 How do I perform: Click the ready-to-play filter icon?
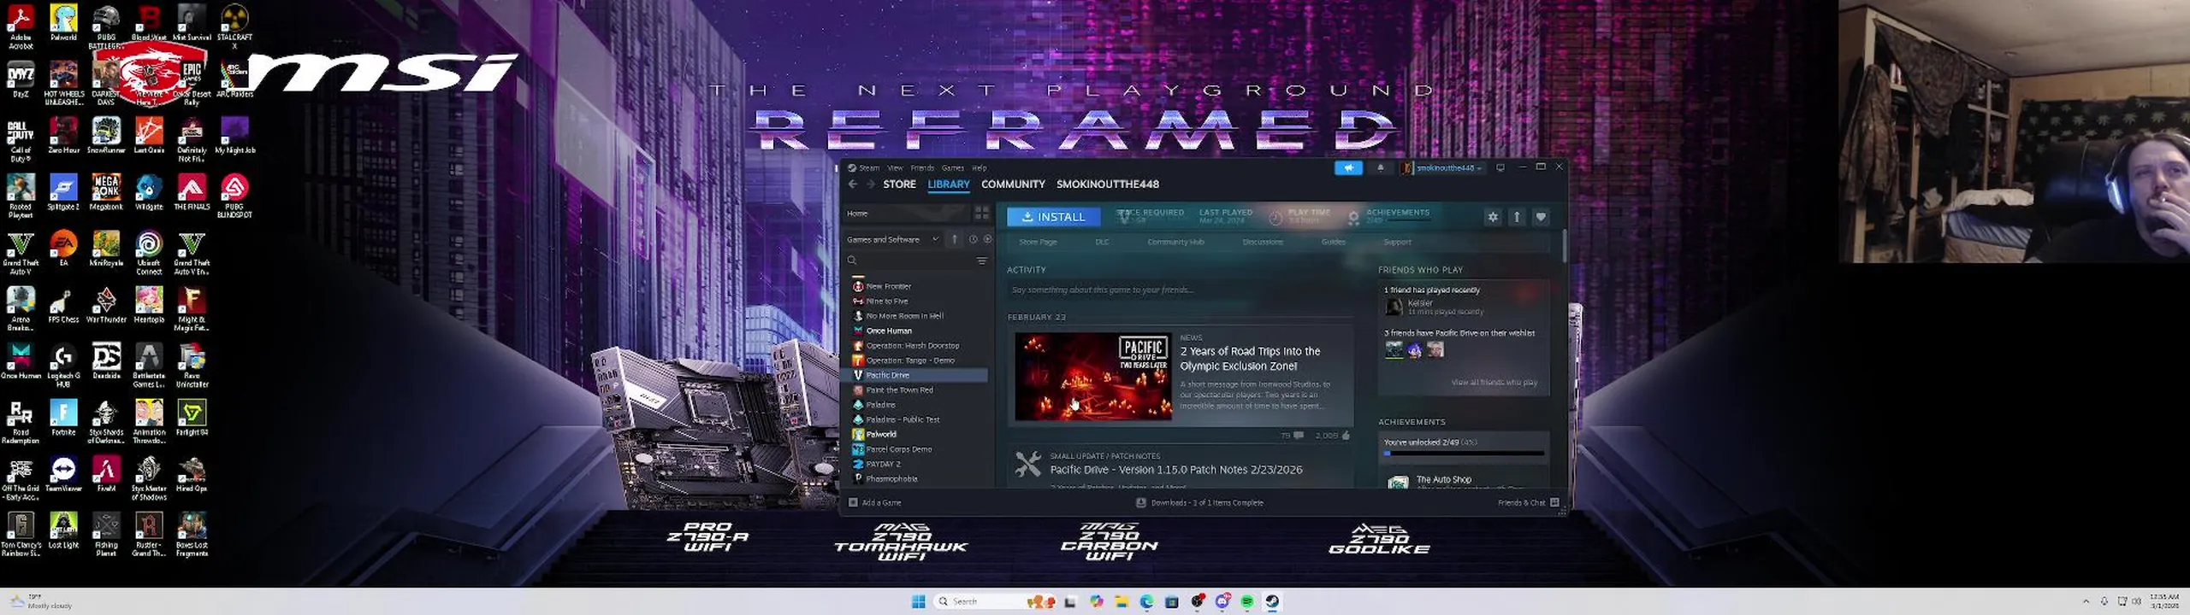(987, 240)
